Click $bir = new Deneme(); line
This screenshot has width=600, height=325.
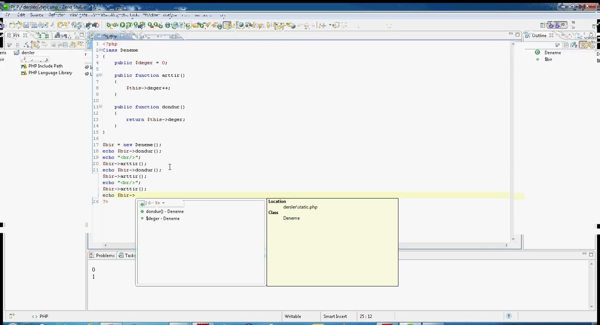(132, 145)
